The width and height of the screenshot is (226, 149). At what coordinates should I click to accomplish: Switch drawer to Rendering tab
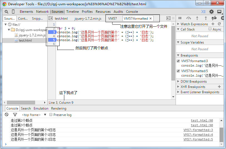pyautogui.click(x=59, y=108)
